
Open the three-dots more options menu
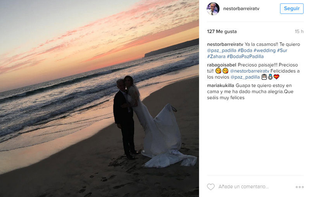click(300, 187)
